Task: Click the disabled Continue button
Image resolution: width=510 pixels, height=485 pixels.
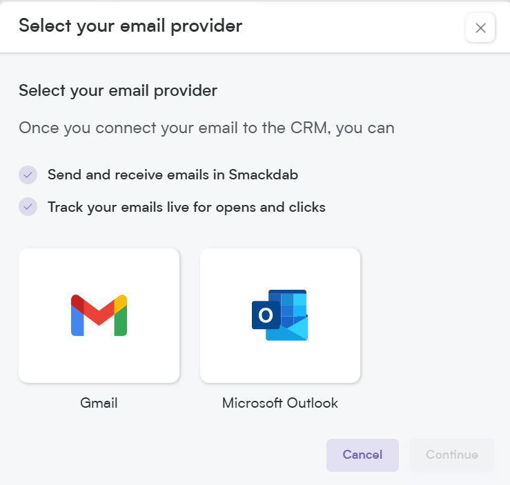Action: pyautogui.click(x=452, y=455)
